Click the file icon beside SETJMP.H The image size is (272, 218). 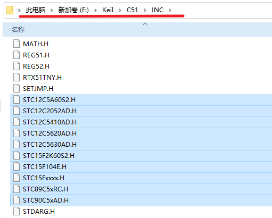point(17,88)
